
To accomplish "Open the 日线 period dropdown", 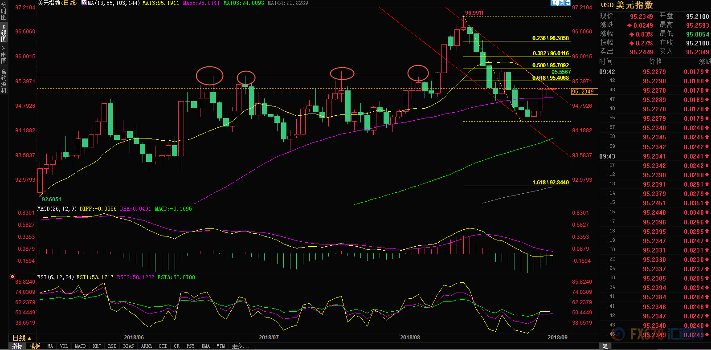I will [21, 338].
